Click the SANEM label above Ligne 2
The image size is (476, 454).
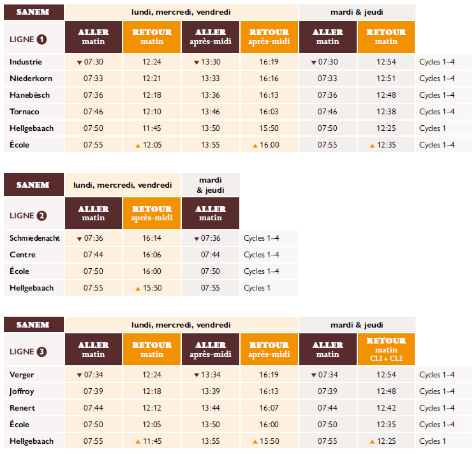click(34, 185)
